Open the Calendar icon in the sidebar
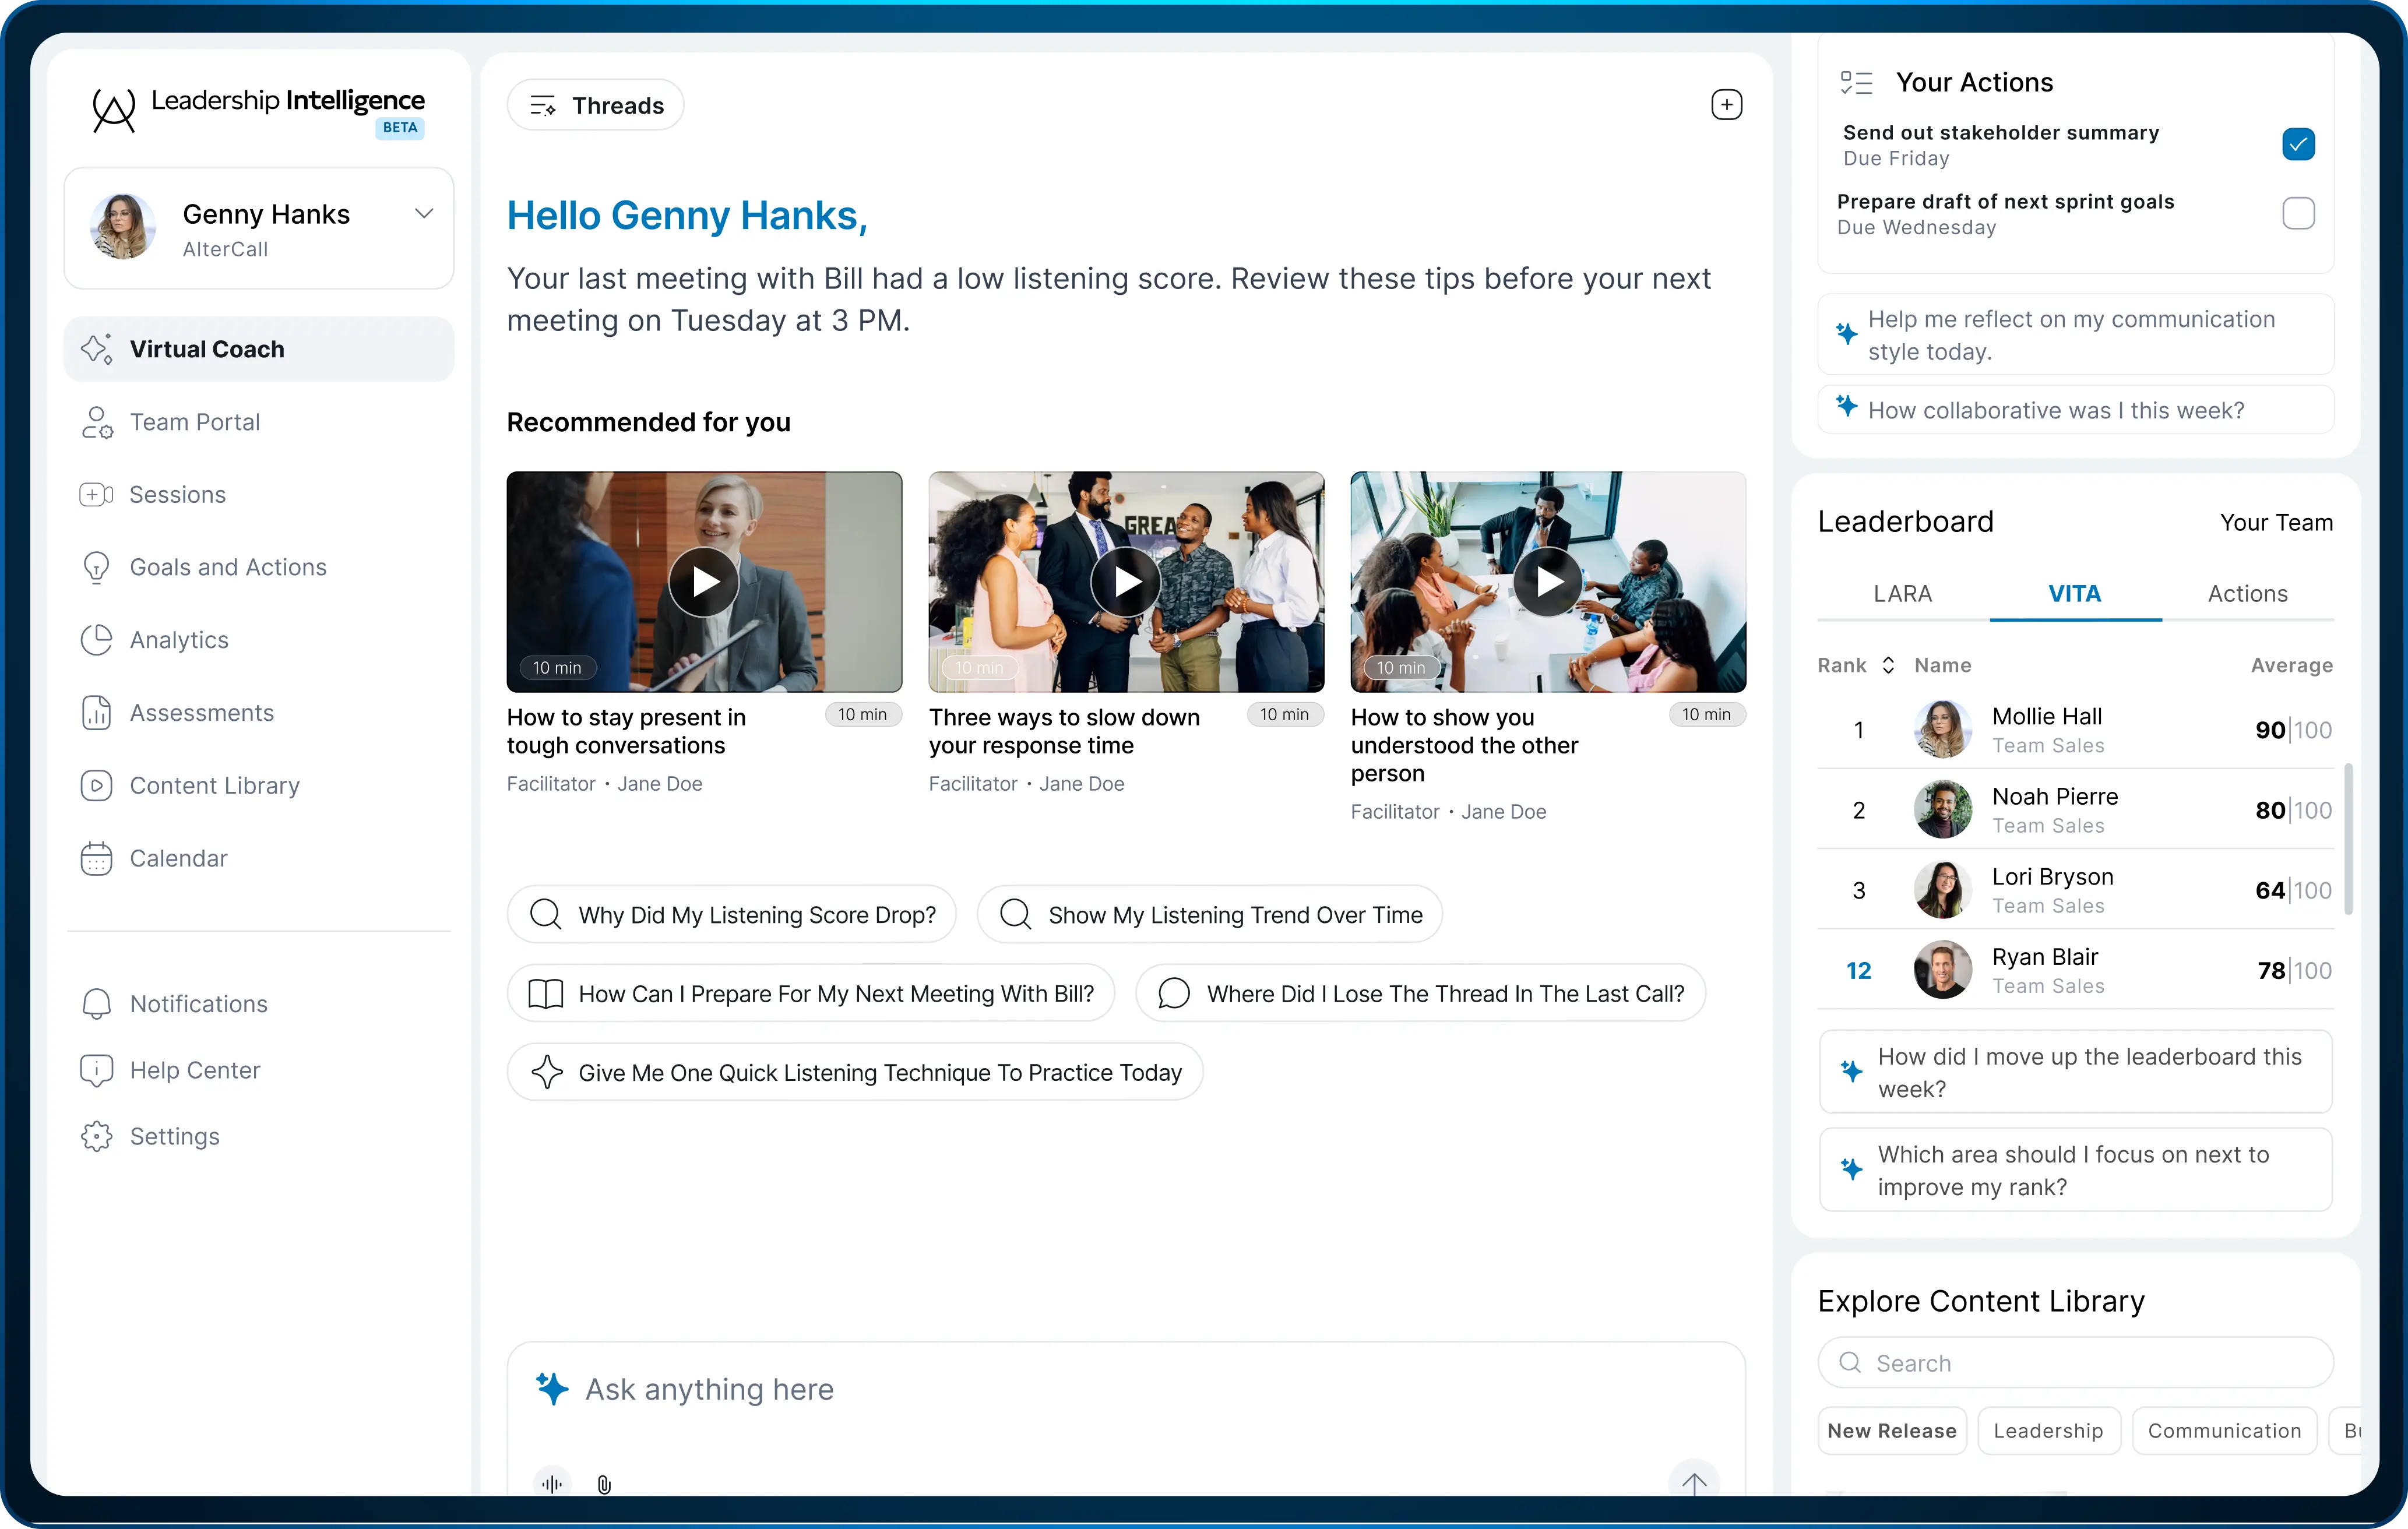This screenshot has width=2408, height=1529. point(97,858)
